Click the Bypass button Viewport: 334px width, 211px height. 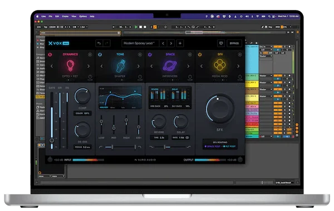(234, 43)
